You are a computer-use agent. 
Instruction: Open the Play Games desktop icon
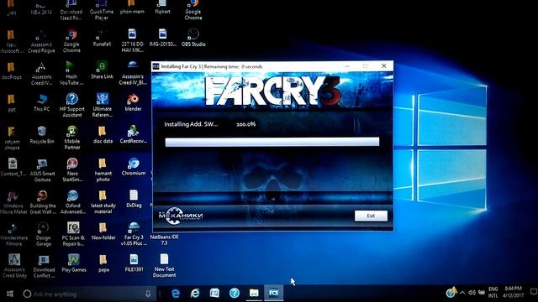(74, 263)
